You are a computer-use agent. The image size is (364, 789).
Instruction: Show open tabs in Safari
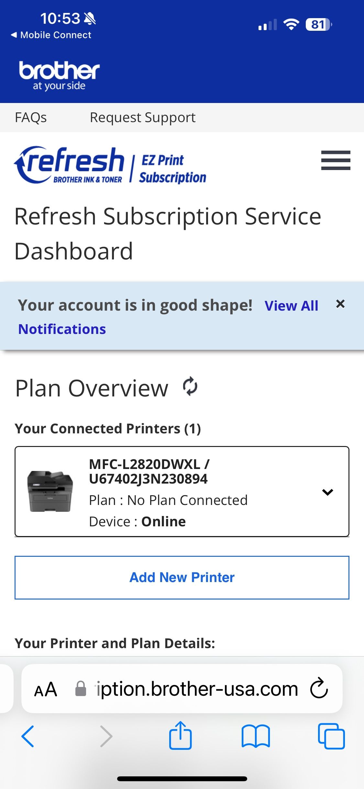click(331, 736)
